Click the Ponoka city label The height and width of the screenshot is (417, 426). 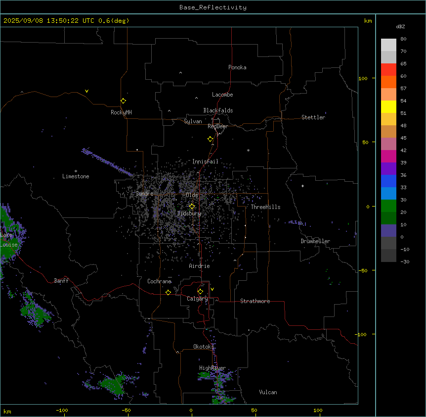click(237, 67)
